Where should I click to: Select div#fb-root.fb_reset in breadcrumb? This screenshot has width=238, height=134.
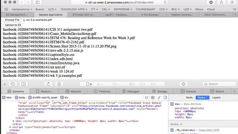tap(43, 98)
